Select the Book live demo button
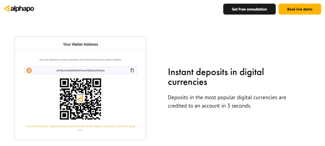This screenshot has width=325, height=146. [300, 9]
